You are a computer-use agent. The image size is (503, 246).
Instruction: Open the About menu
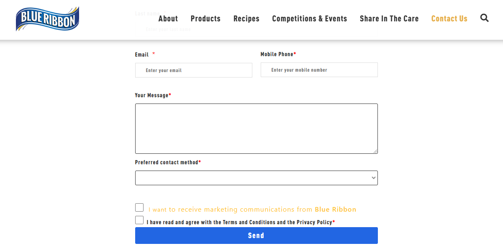point(168,18)
